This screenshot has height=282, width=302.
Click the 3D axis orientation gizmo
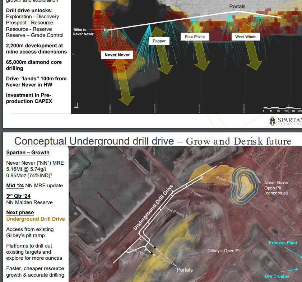coord(76,105)
